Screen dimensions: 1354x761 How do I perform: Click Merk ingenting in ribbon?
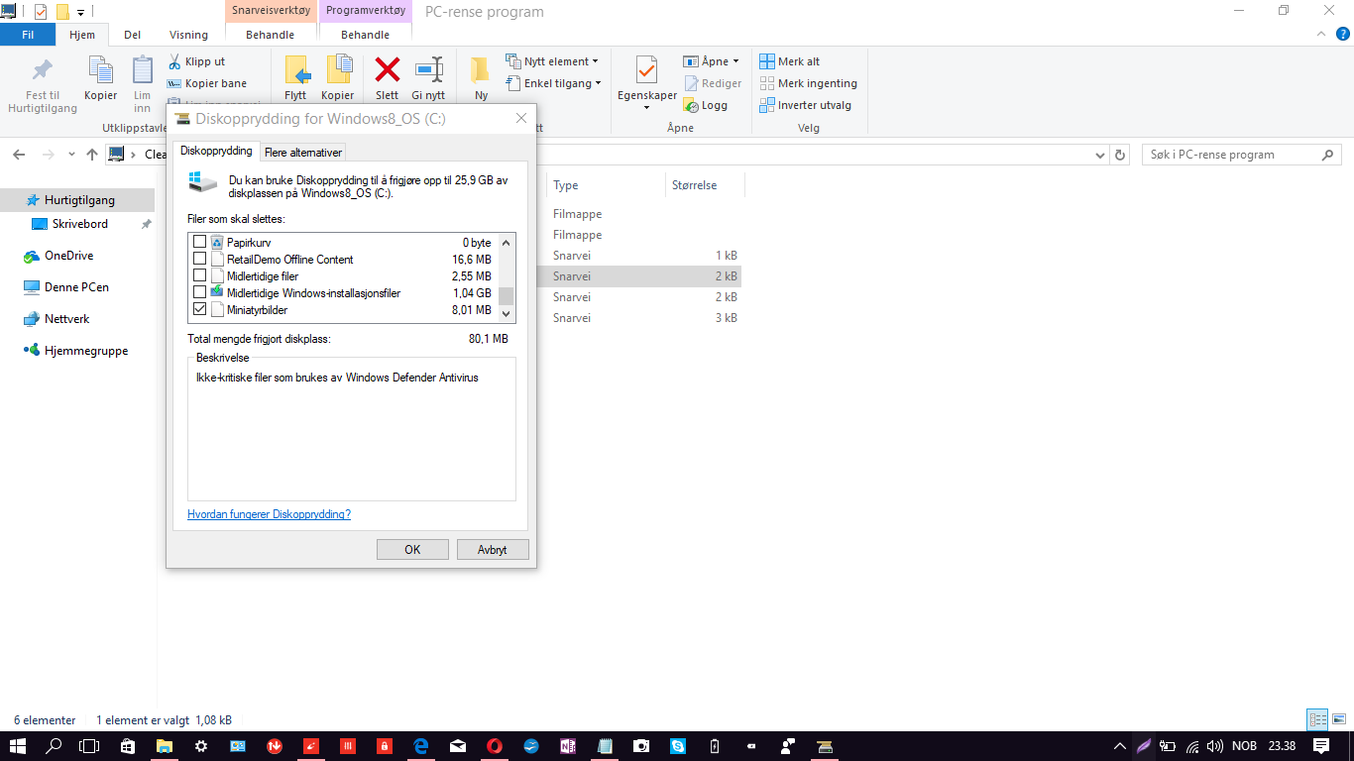808,83
